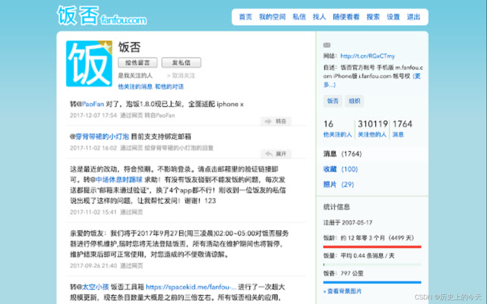The image size is (487, 304).
Task: Click timestamp 2017-11-02 16:02
Action: (93, 148)
